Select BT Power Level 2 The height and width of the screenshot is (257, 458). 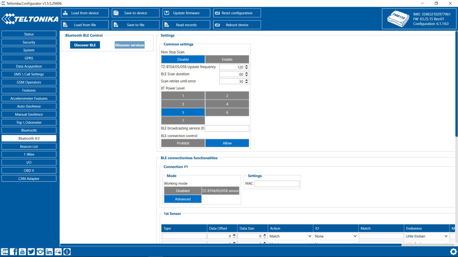pos(227,96)
